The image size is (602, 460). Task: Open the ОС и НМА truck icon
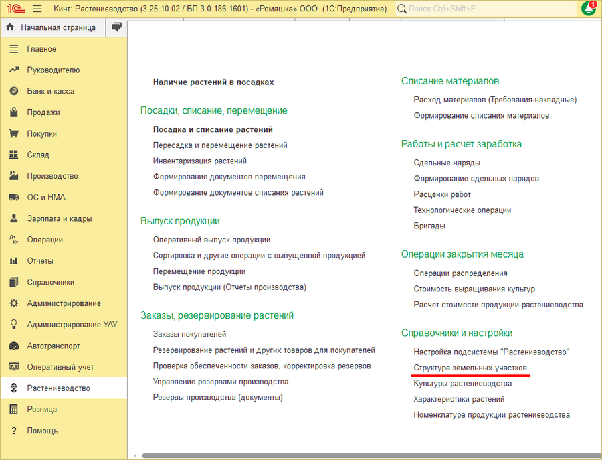click(x=14, y=197)
